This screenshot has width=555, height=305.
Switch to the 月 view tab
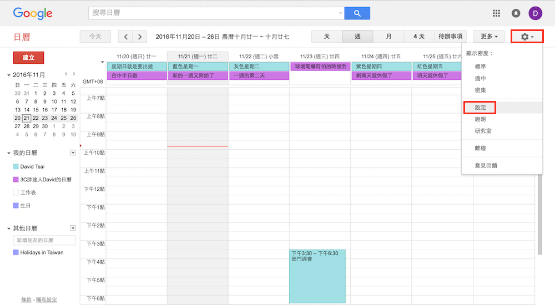389,37
